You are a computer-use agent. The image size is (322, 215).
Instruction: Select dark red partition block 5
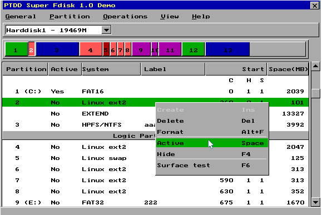tap(106, 49)
